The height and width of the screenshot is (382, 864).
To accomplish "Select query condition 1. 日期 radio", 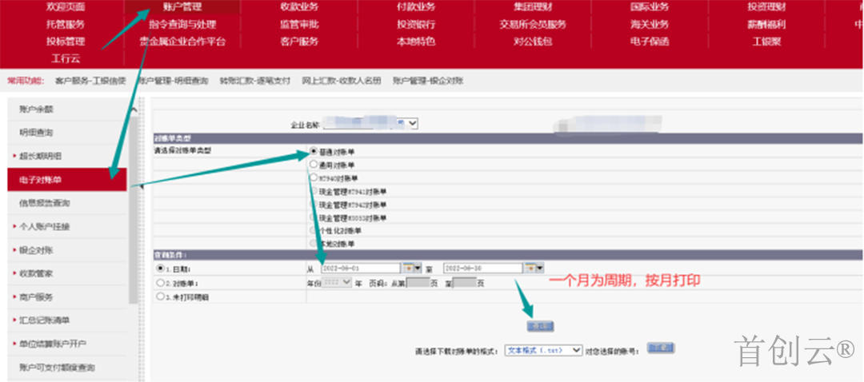I will pyautogui.click(x=160, y=269).
